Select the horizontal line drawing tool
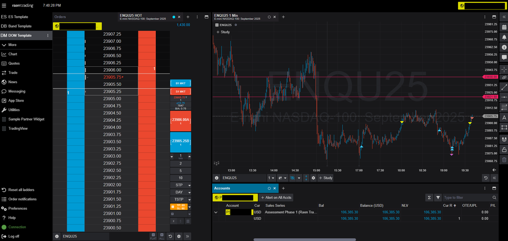Image resolution: width=508 pixels, height=241 pixels. (504, 97)
